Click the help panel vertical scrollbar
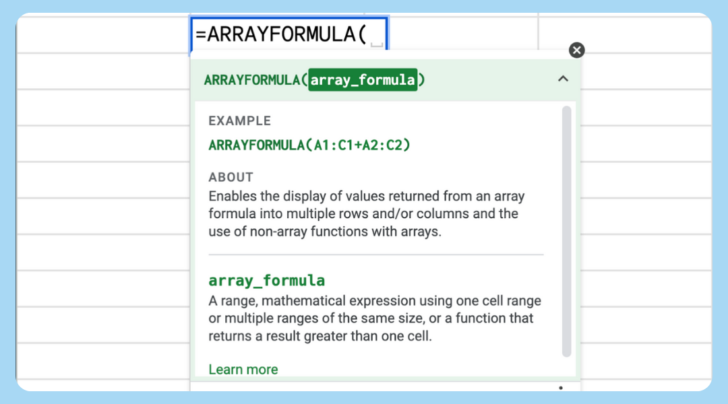This screenshot has height=404, width=728. tap(566, 229)
